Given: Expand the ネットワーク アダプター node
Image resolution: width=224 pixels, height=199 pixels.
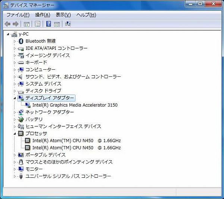Looking at the screenshot, I should pyautogui.click(x=15, y=112).
